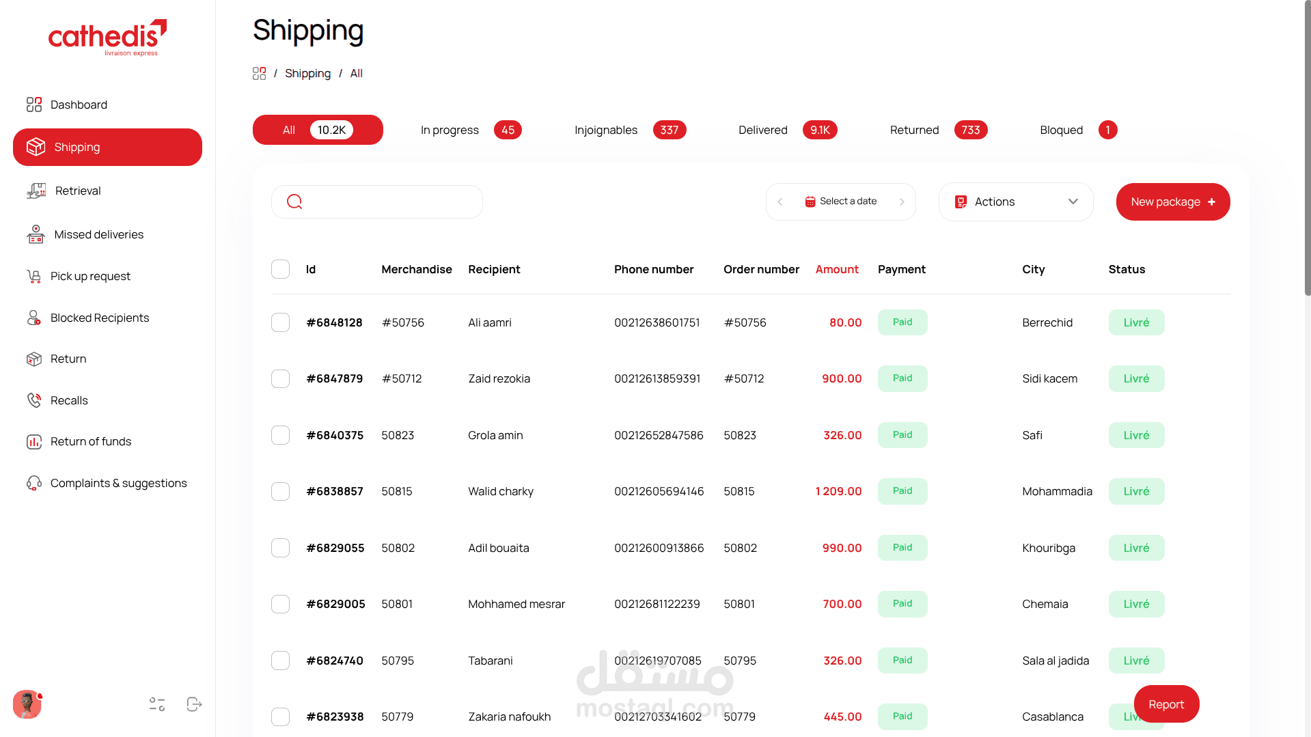This screenshot has height=737, width=1311.
Task: Click the search magnifier icon
Action: (x=294, y=201)
